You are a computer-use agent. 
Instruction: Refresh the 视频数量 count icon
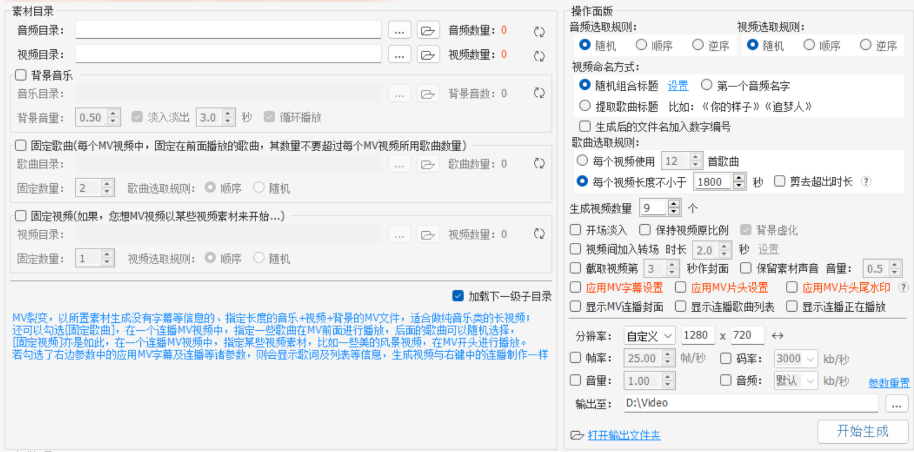point(539,56)
